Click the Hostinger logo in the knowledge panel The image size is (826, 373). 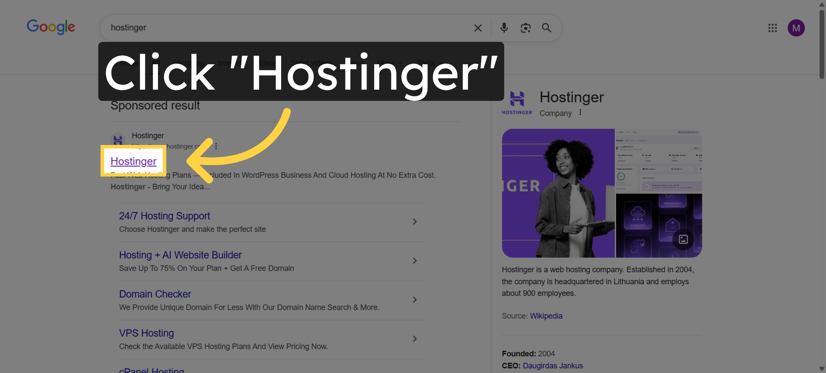pyautogui.click(x=517, y=100)
